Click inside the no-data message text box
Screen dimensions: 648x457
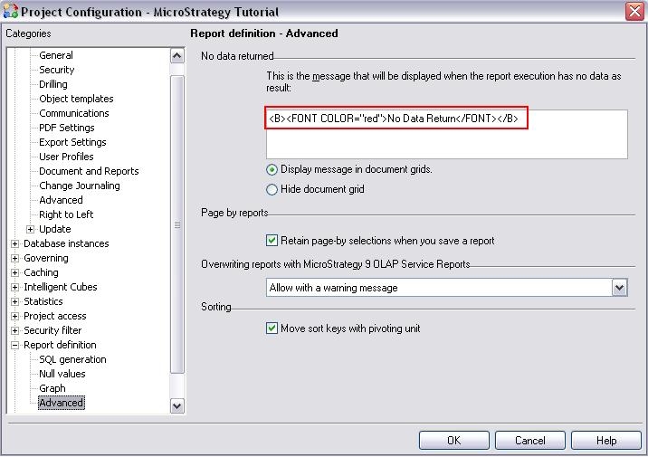click(447, 134)
